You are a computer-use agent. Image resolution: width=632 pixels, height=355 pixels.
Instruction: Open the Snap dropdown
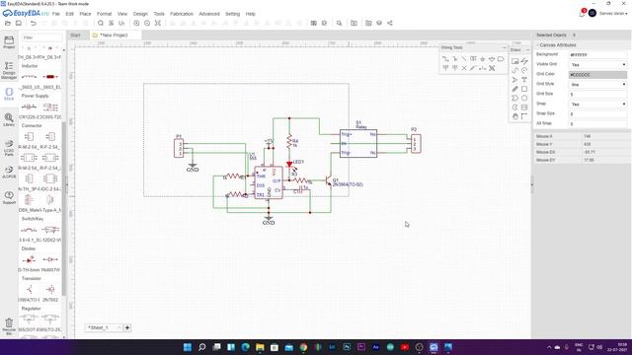coord(597,104)
